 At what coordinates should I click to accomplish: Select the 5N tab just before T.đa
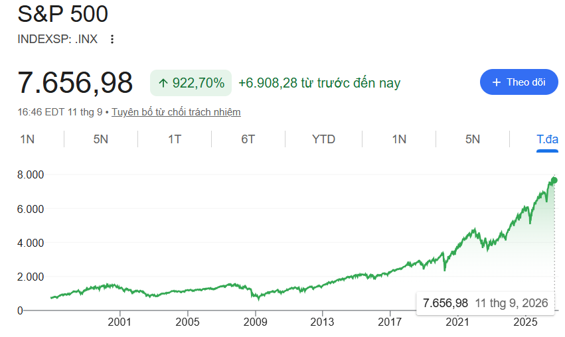pyautogui.click(x=473, y=139)
